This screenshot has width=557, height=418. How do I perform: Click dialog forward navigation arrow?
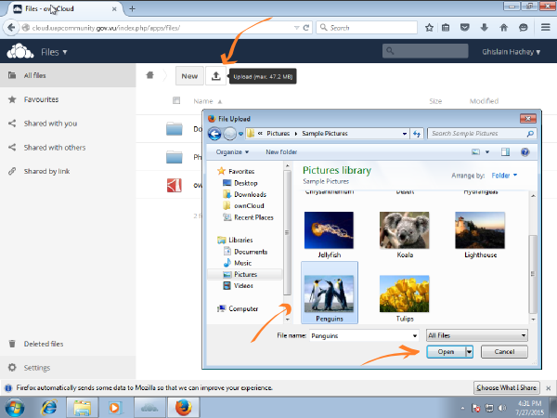click(x=230, y=134)
